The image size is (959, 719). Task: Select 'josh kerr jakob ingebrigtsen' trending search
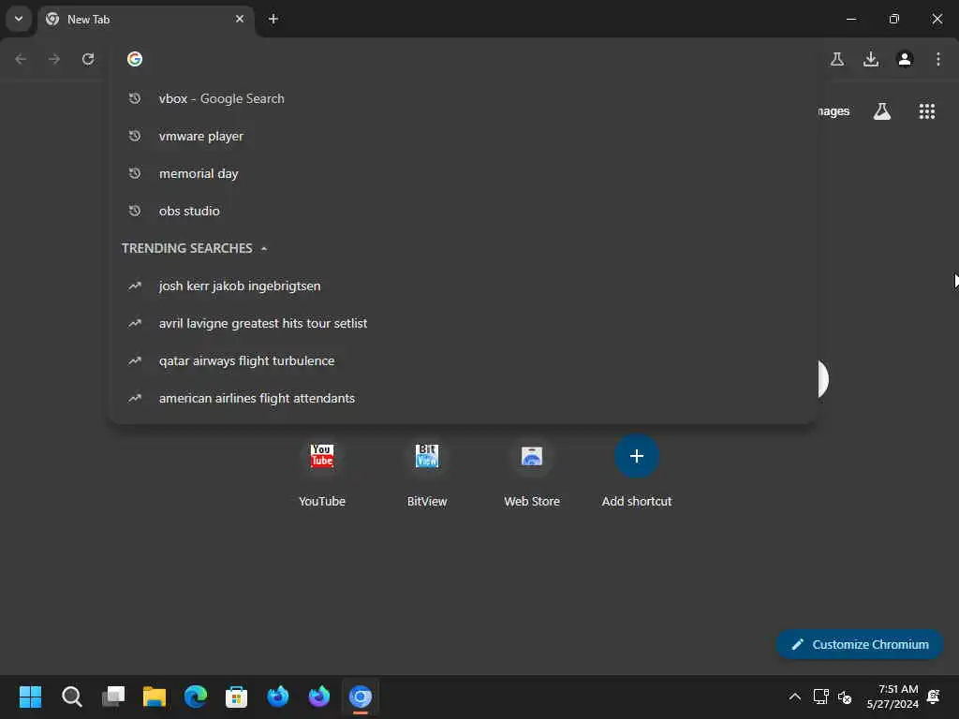click(x=463, y=286)
